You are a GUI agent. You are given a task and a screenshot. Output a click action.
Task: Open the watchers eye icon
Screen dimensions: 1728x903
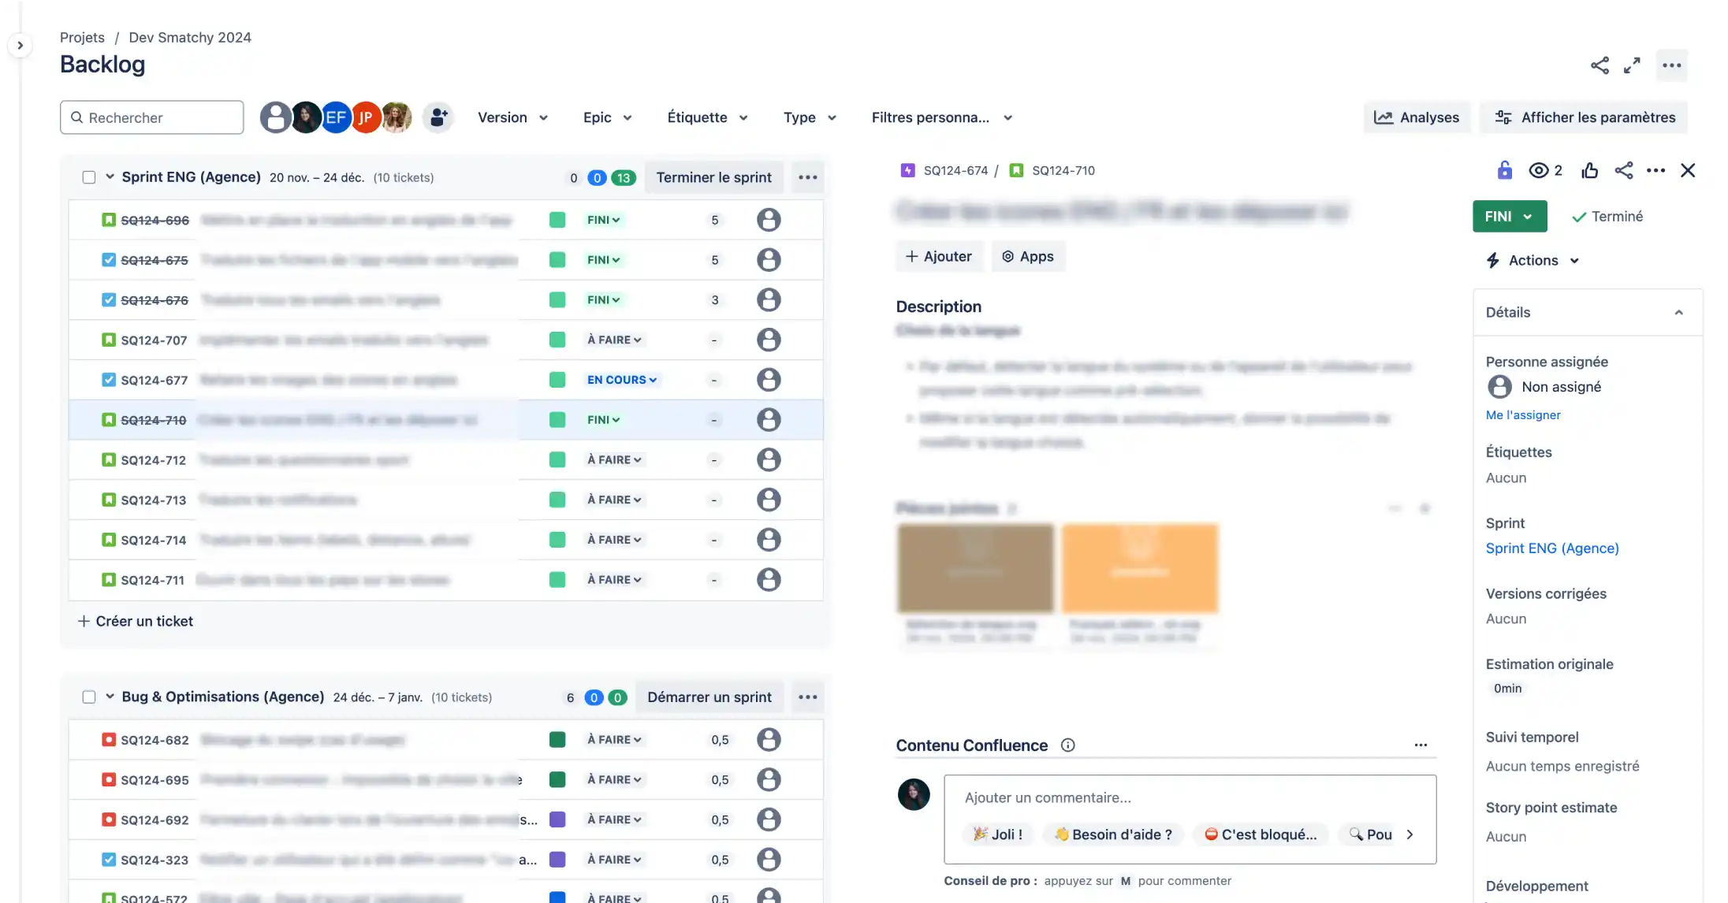[1538, 170]
